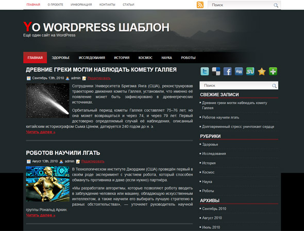Select the red Главная category tab
This screenshot has height=231, width=304.
pyautogui.click(x=35, y=57)
